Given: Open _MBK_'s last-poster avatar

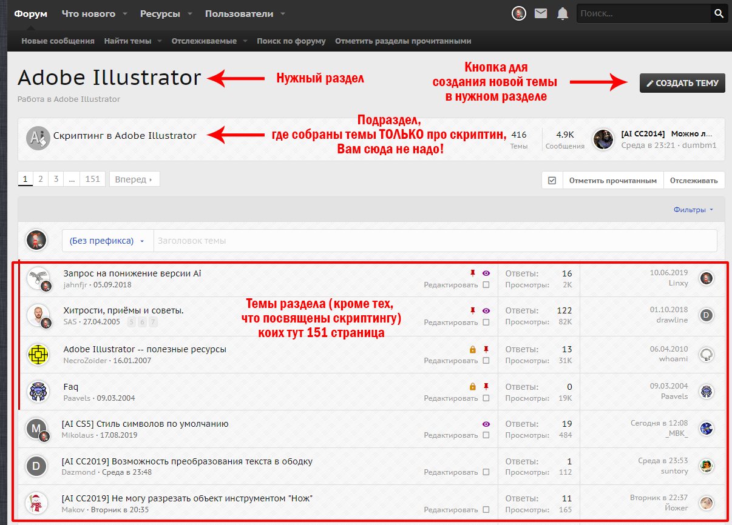Looking at the screenshot, I should coord(706,429).
